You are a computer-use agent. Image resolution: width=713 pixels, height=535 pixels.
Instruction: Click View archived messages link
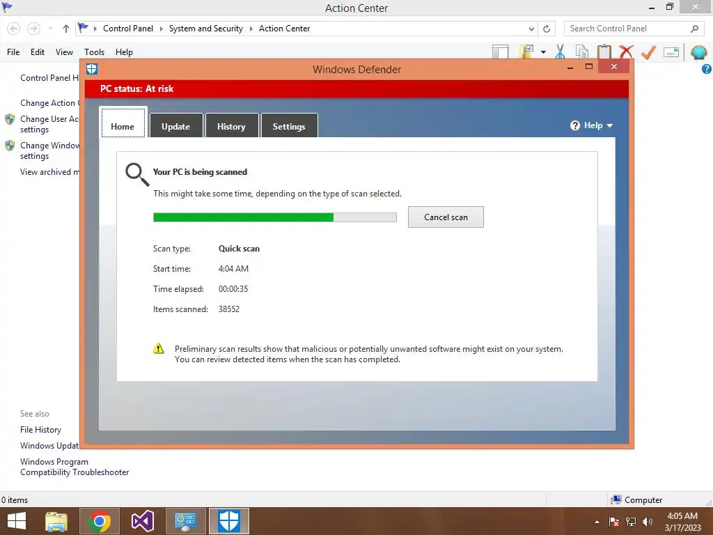coord(49,172)
